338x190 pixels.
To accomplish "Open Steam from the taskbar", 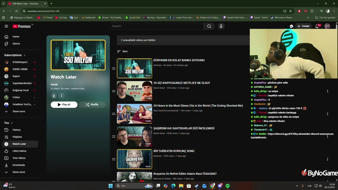I will [x=196, y=186].
